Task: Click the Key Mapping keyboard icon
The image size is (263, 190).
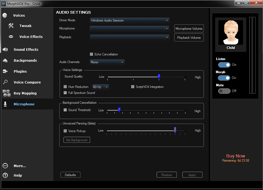Action: (6, 93)
